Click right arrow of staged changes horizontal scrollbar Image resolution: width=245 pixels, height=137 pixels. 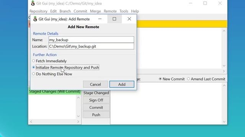tap(78, 122)
